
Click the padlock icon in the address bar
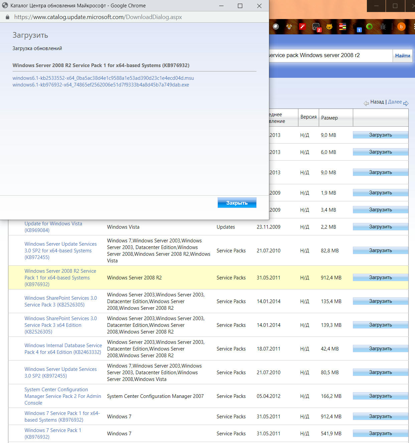click(x=7, y=17)
